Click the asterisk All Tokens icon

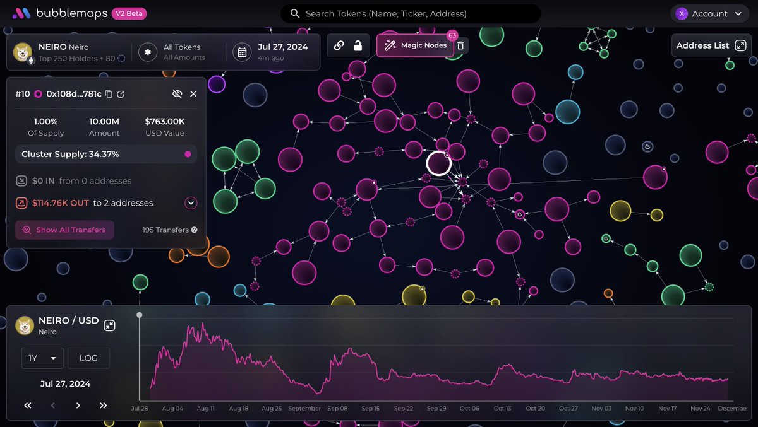(148, 52)
